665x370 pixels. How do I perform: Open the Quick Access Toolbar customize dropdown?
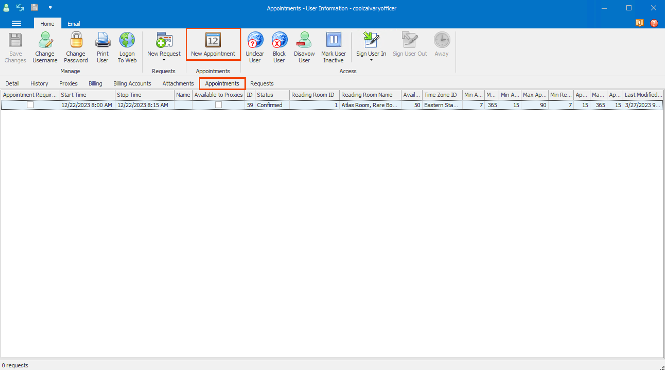pyautogui.click(x=50, y=8)
